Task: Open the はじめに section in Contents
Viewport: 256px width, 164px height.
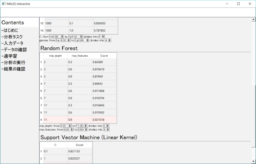Action: coord(10,31)
